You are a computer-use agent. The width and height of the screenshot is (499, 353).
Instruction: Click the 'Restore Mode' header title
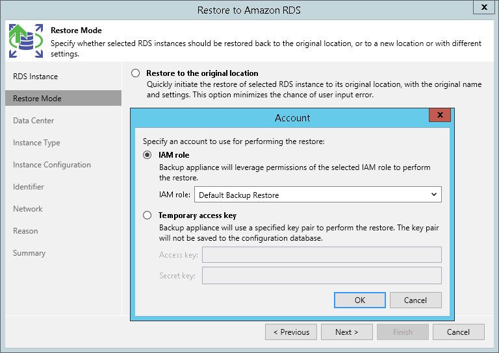pos(76,30)
